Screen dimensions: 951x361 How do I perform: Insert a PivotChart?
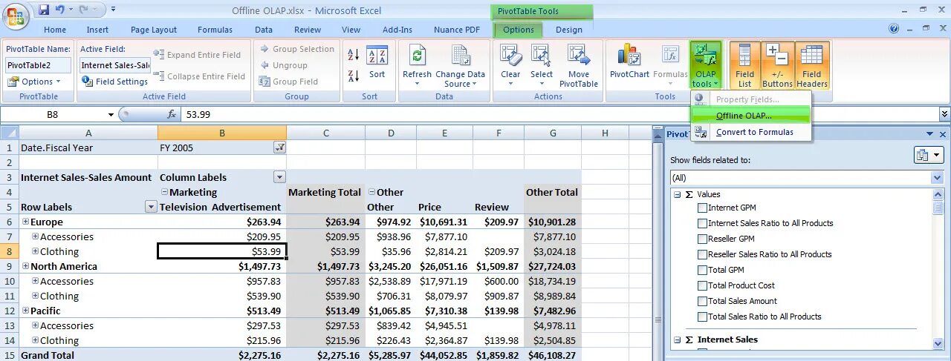pyautogui.click(x=629, y=62)
